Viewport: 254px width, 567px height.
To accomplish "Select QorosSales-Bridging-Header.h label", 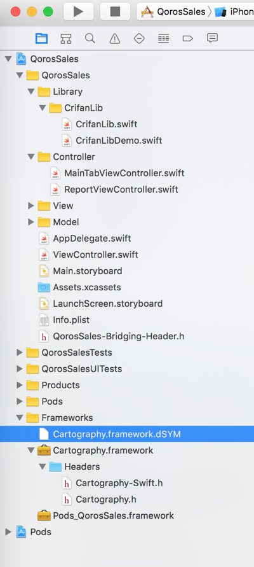I will click(119, 336).
